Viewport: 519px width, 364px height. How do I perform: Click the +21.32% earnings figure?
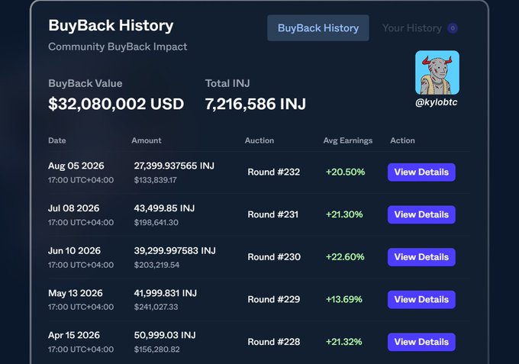click(x=344, y=342)
